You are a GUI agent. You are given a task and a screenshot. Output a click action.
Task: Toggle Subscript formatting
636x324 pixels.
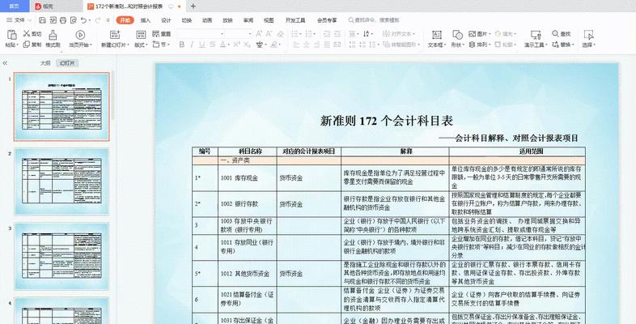(x=247, y=45)
